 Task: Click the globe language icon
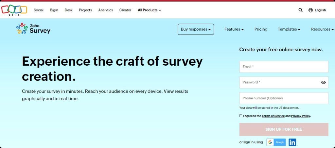point(311,10)
